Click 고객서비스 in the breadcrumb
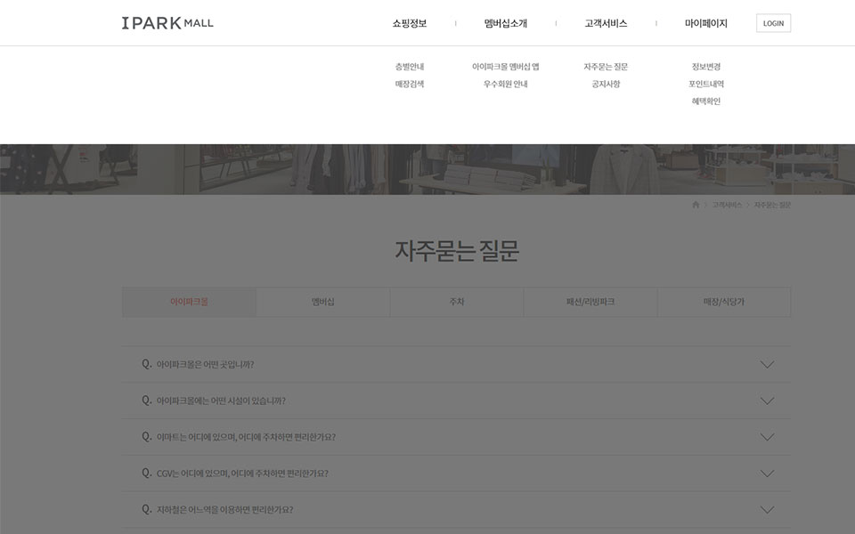 point(727,205)
